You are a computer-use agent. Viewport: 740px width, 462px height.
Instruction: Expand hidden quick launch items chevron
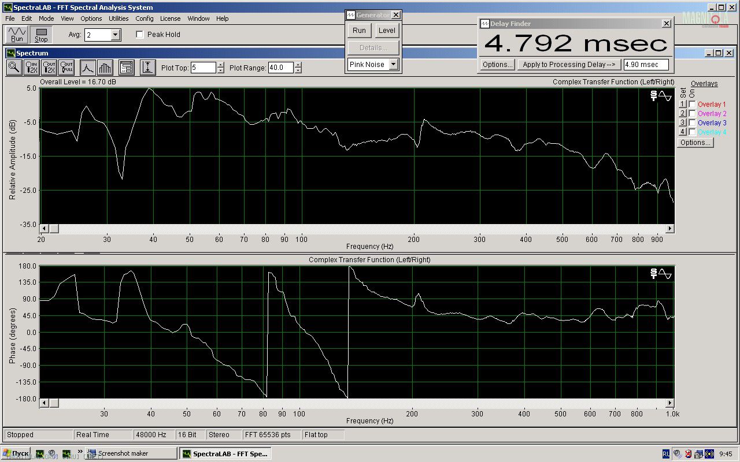tap(81, 452)
